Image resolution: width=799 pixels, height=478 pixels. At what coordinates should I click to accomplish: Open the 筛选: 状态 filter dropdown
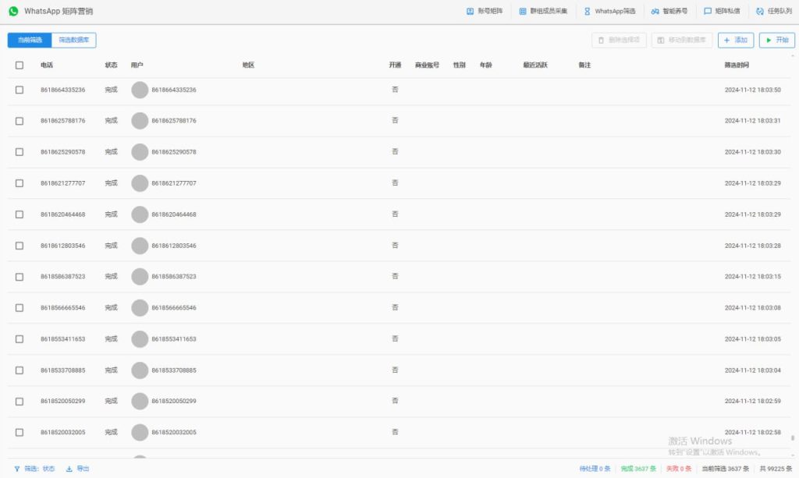click(34, 469)
